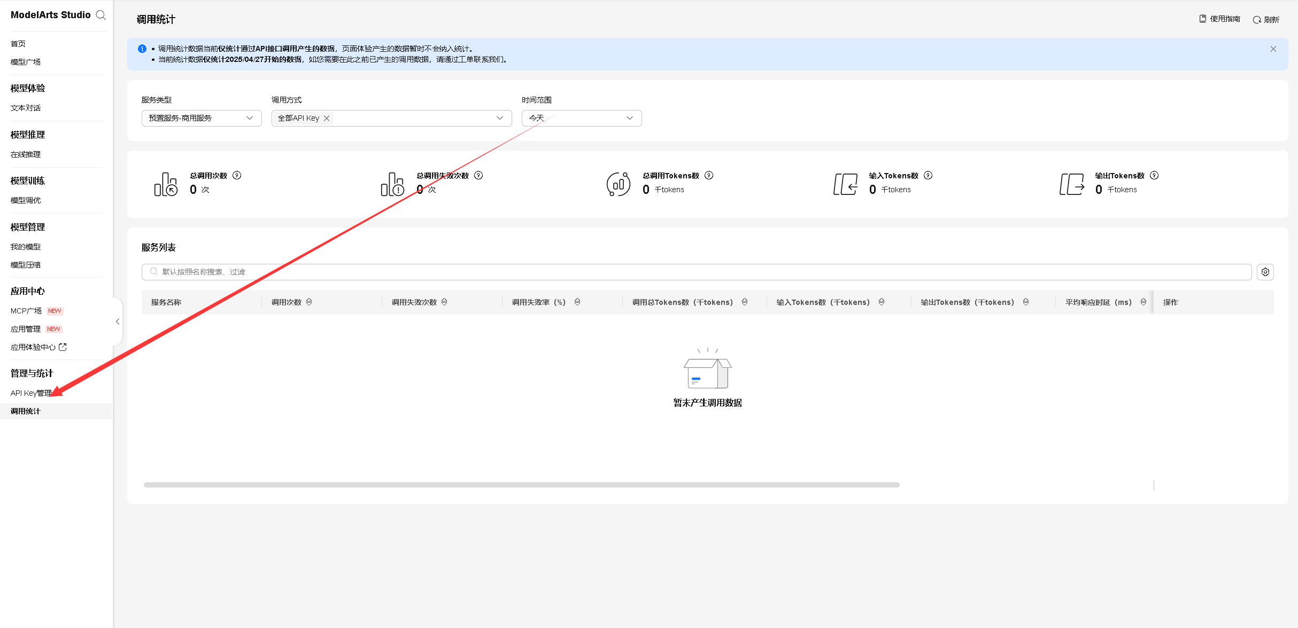Screen dimensions: 1298x628
Task: Remove the 全部API Key tag
Action: [x=327, y=118]
